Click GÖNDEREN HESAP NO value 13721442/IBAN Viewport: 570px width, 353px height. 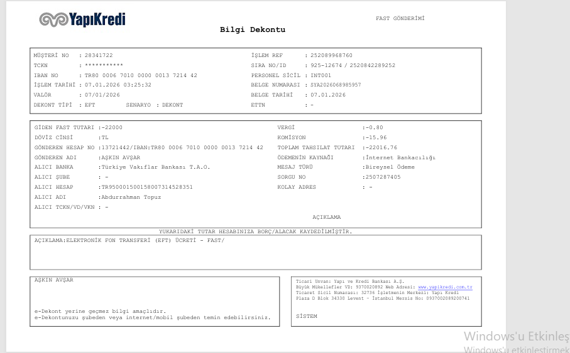(x=182, y=147)
